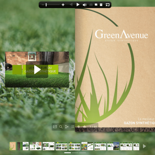Viewport: 155px width, 155px height.
Task: Mute the flipbook sound via speaker icon
Action: (84, 5)
